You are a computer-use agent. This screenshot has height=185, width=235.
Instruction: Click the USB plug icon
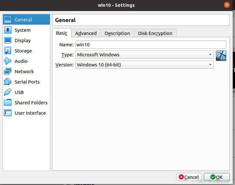click(x=8, y=92)
